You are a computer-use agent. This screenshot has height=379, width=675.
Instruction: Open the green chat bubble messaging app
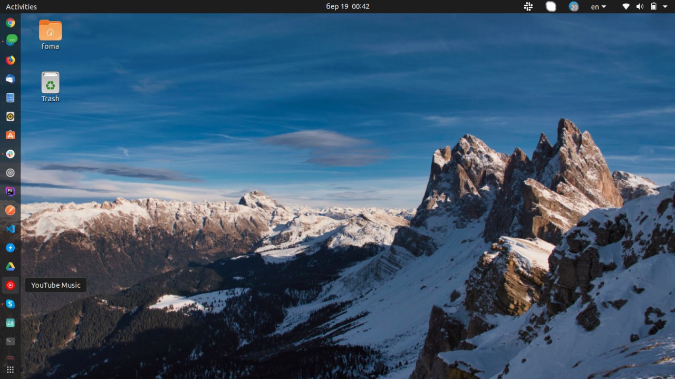pyautogui.click(x=10, y=40)
